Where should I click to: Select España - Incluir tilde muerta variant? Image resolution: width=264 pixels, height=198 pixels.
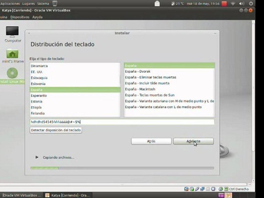point(169,83)
